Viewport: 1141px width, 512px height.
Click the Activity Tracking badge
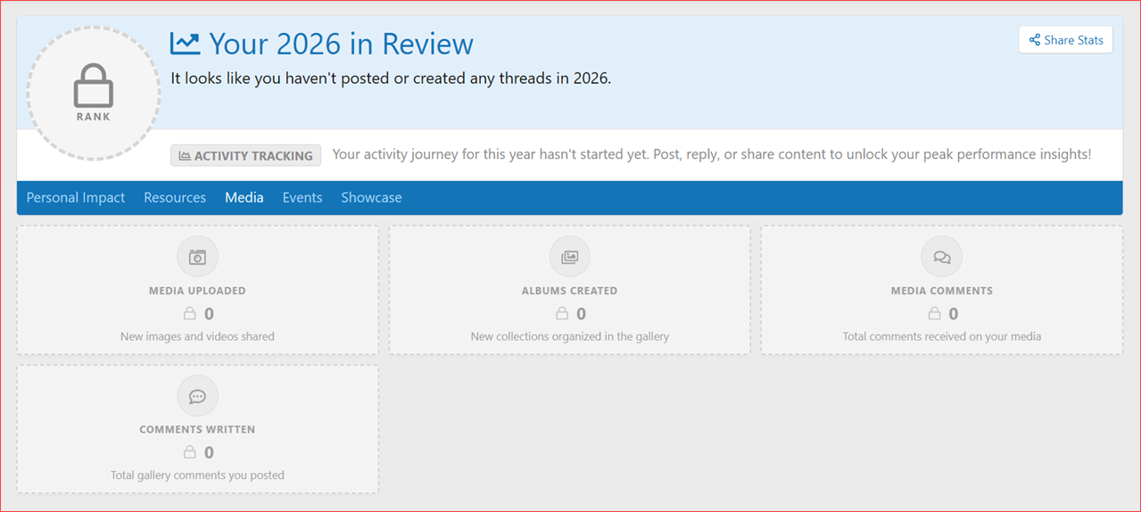[x=245, y=155]
